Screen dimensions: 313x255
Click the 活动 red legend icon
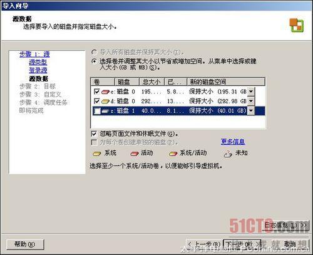click(x=135, y=154)
